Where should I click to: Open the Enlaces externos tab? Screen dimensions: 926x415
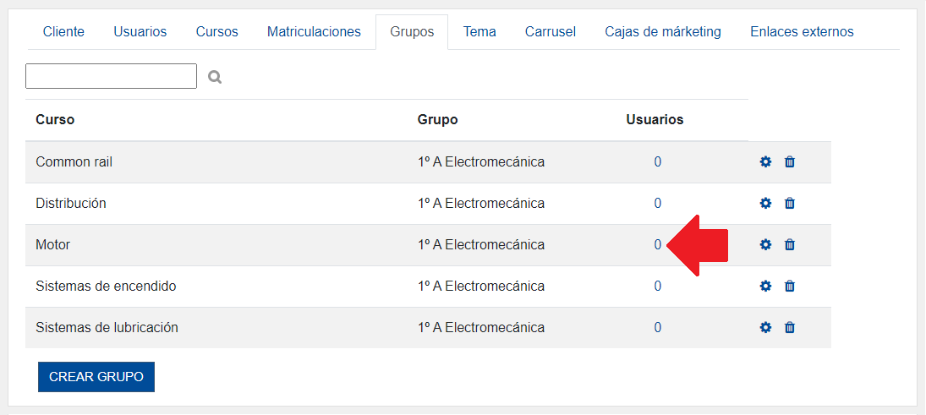[802, 32]
